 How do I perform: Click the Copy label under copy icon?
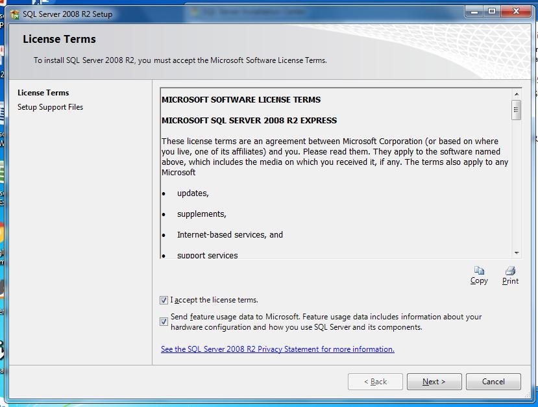[x=479, y=280]
